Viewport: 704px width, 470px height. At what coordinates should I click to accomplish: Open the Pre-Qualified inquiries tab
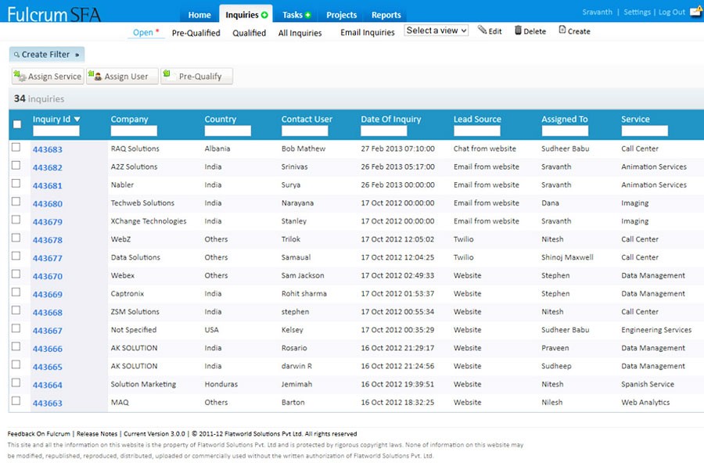click(196, 33)
